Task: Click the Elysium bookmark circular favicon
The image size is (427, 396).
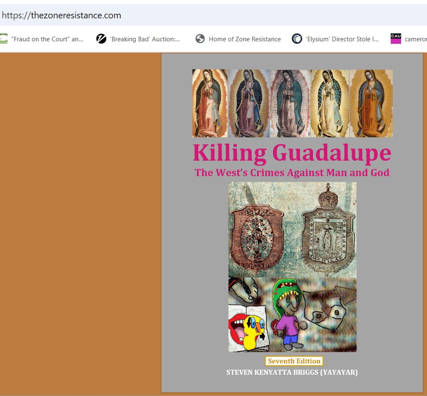Action: 297,39
